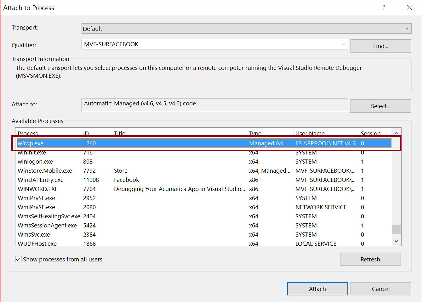Expand the Transport dropdown
The height and width of the screenshot is (302, 422).
click(x=406, y=29)
